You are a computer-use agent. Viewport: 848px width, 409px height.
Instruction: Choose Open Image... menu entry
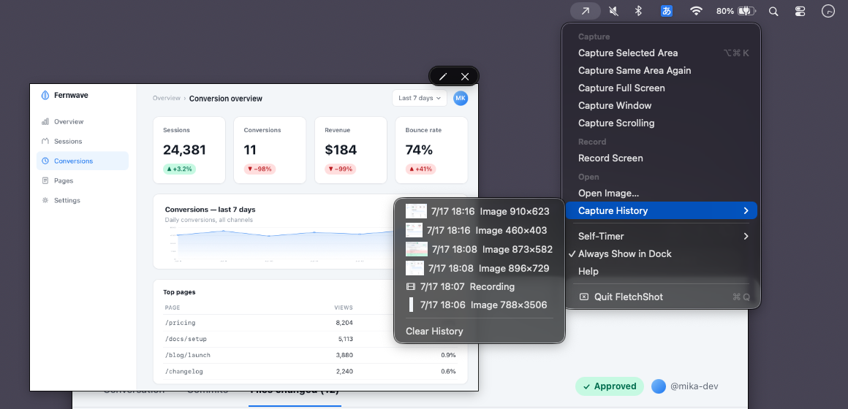pyautogui.click(x=662, y=193)
